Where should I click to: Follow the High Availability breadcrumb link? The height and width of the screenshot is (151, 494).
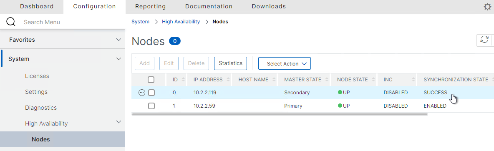181,22
